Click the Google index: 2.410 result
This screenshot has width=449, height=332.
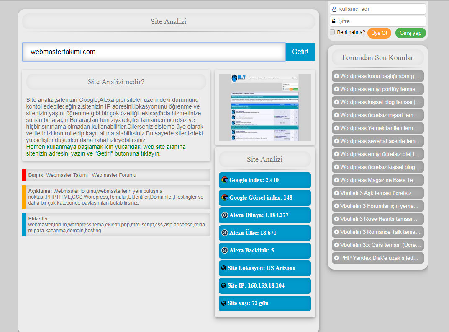265,180
